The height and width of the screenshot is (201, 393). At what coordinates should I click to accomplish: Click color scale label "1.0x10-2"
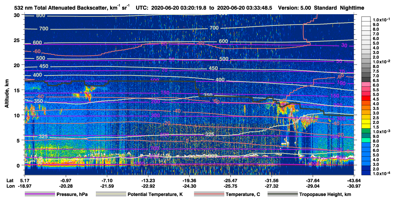tap(381, 61)
